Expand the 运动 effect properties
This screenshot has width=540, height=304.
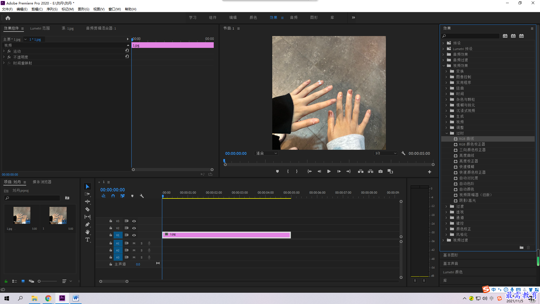pos(4,51)
